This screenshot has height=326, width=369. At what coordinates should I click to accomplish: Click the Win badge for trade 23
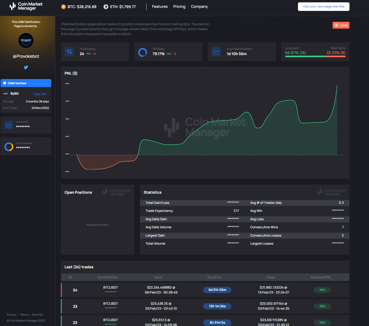pyautogui.click(x=322, y=306)
